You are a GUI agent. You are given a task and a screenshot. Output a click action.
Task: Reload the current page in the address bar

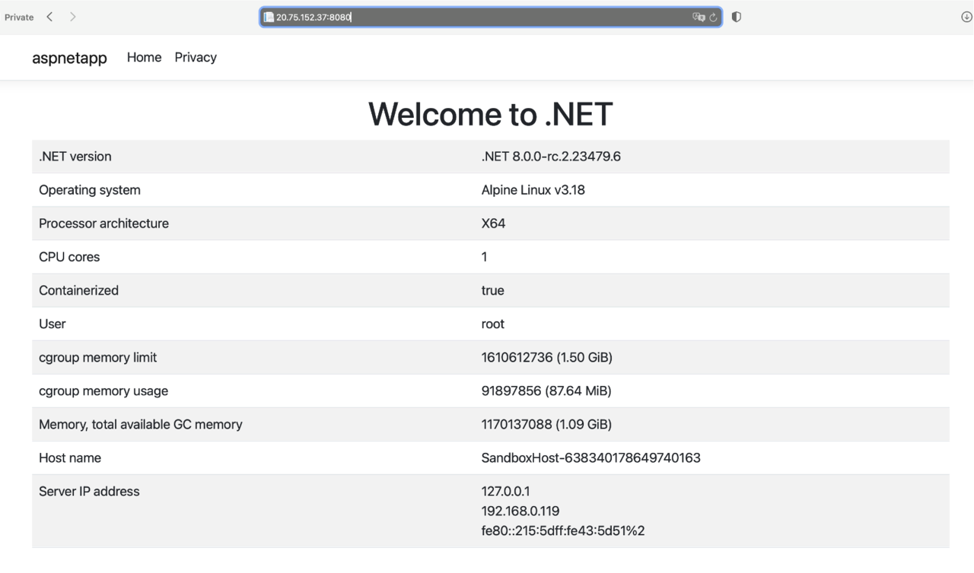click(712, 17)
